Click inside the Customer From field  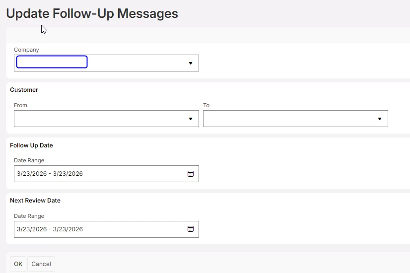point(99,119)
